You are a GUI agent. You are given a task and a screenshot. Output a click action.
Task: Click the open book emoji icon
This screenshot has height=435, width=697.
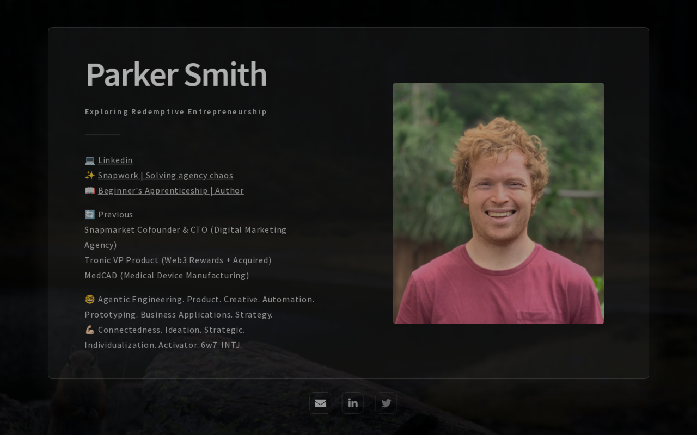tap(90, 190)
